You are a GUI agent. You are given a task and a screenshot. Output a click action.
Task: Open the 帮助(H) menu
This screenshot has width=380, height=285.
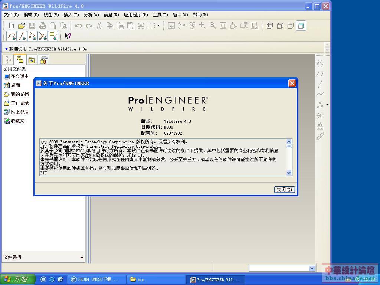point(200,15)
